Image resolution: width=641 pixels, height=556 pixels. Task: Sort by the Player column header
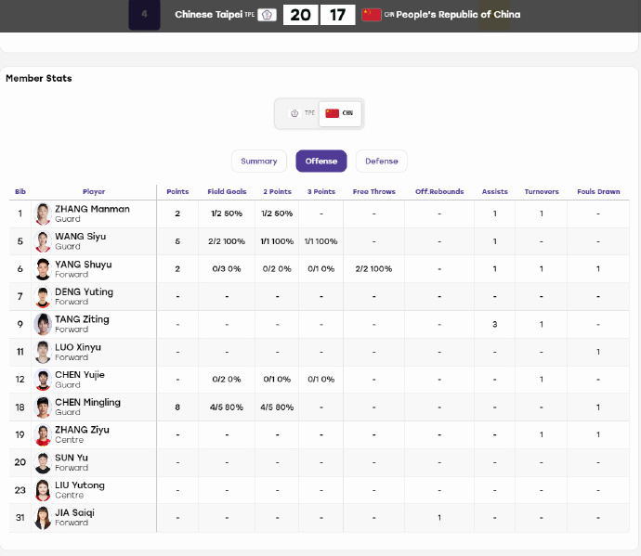94,191
